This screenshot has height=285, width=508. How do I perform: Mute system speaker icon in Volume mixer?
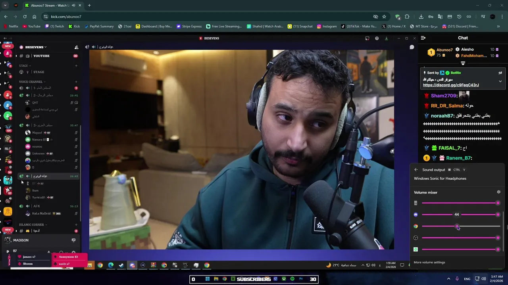coord(416,203)
